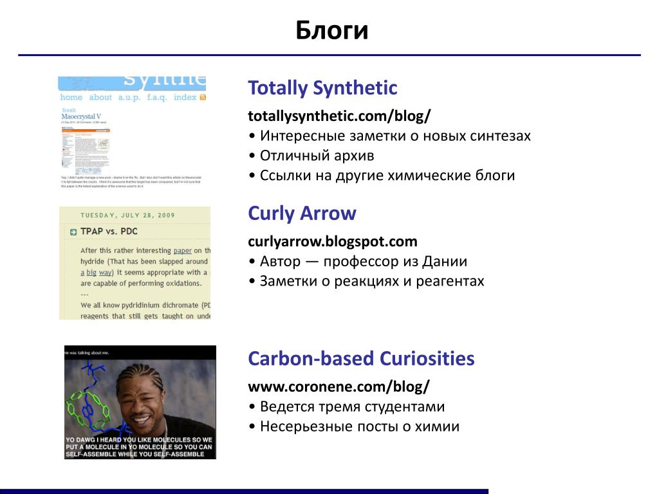659x494 pixels.
Task: Click 'index' in the Totally Synthetic screenshot
Action: point(185,97)
